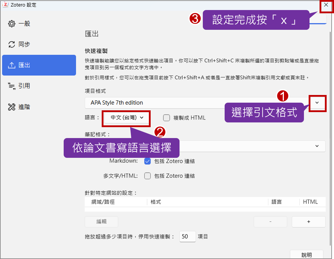
Task: Click the Export upload icon in sidebar
Action: coord(11,65)
